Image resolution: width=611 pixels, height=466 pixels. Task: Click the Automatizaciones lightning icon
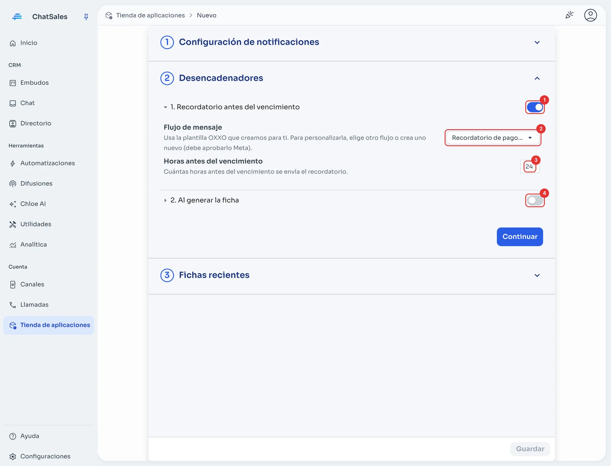[13, 164]
